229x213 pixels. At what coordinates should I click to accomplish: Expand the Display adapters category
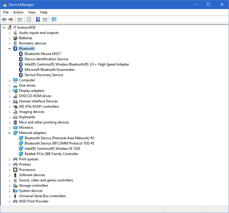tap(10, 91)
